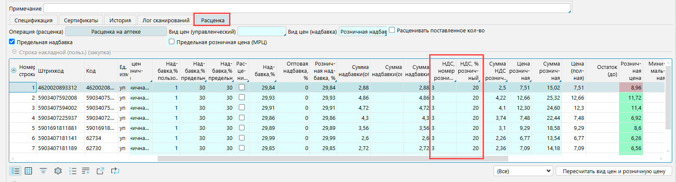This screenshot has height=182, width=676.
Task: Enable Предельная розничная цена (МРЦ) checkbox
Action: 172,42
